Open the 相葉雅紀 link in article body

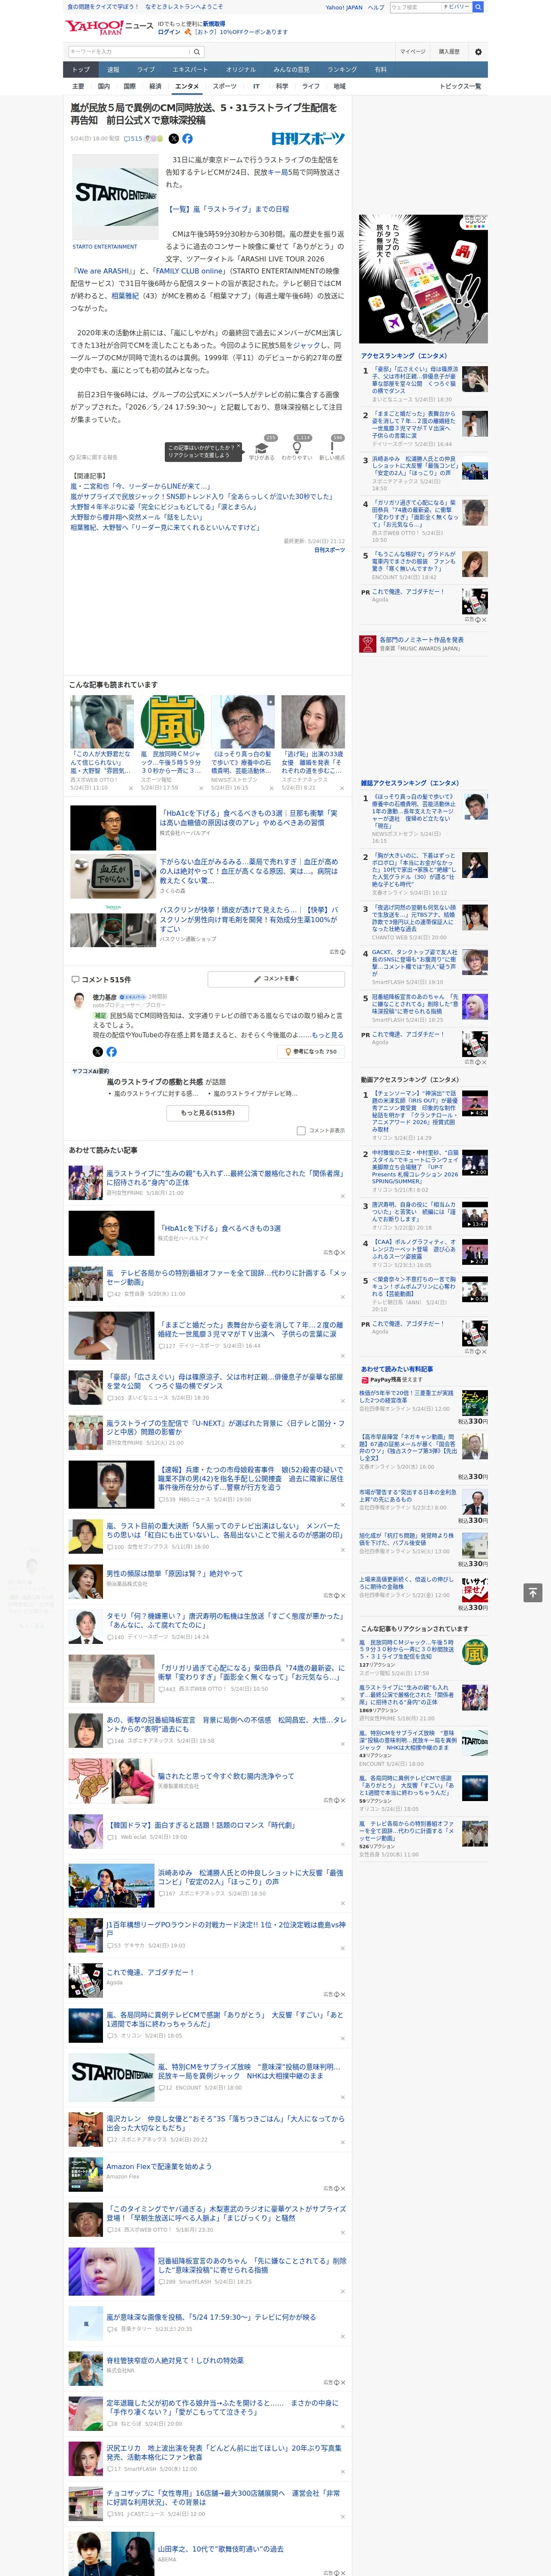(x=125, y=296)
